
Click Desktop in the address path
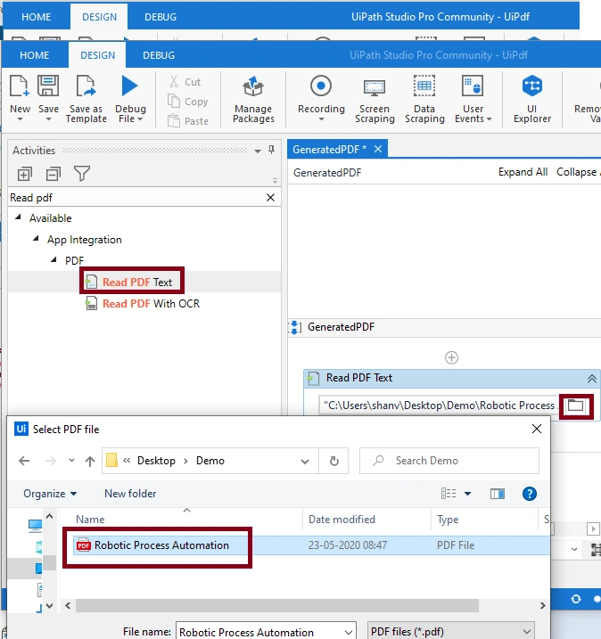[156, 461]
